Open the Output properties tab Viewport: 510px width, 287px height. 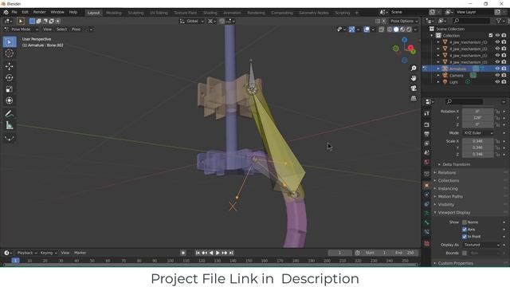(x=427, y=134)
